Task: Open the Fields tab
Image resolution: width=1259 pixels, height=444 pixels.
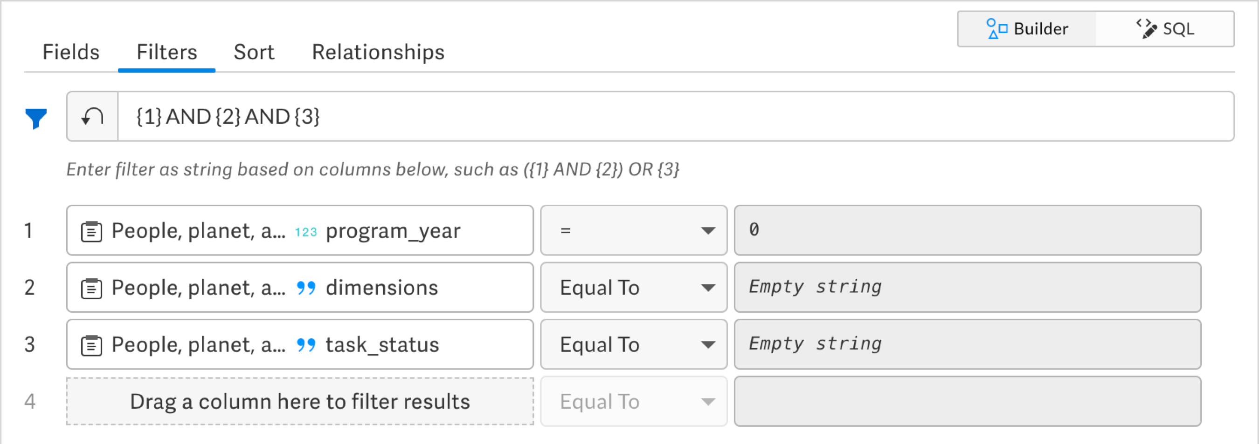Action: (71, 52)
